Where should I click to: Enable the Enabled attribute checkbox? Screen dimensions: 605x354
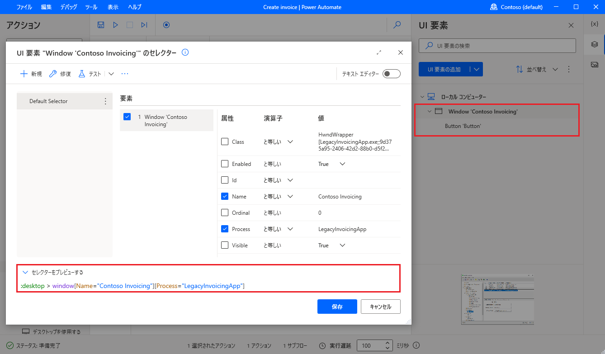(x=225, y=164)
